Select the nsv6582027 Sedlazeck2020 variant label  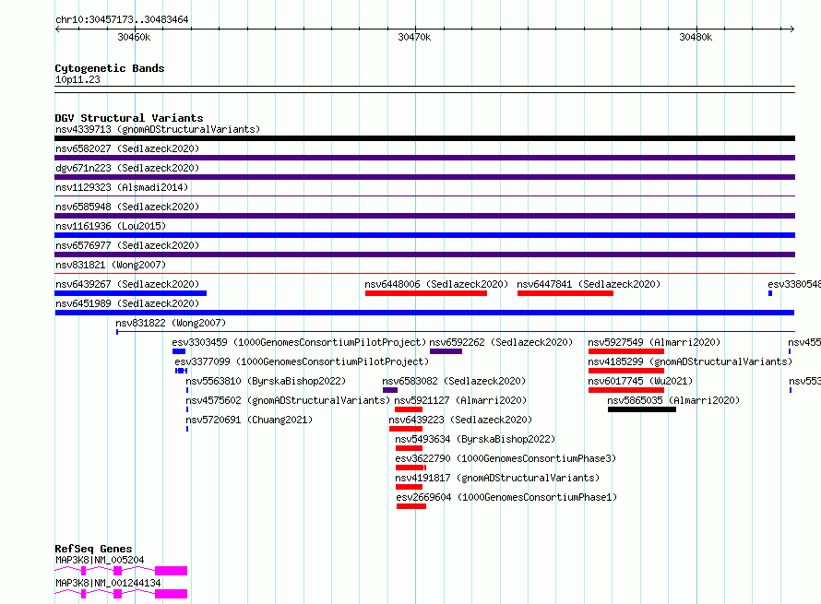point(127,148)
